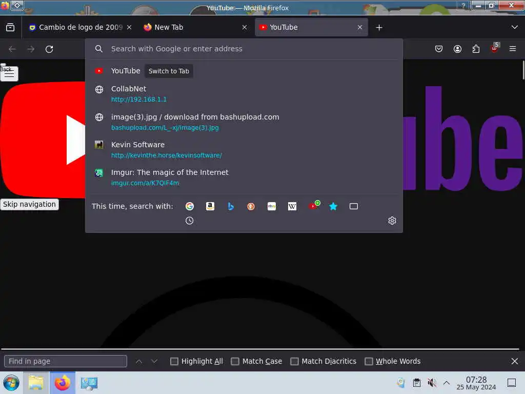This screenshot has height=394, width=525.
Task: Toggle the muted volume tray icon
Action: tap(432, 383)
